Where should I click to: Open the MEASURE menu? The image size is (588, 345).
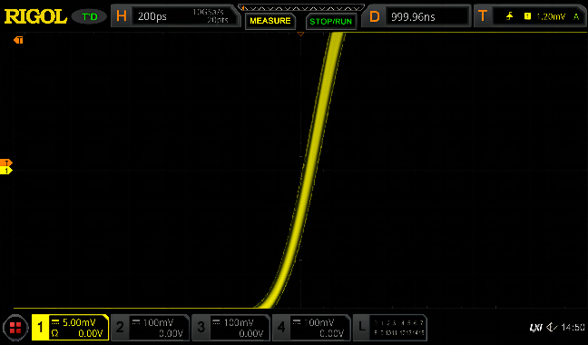270,21
